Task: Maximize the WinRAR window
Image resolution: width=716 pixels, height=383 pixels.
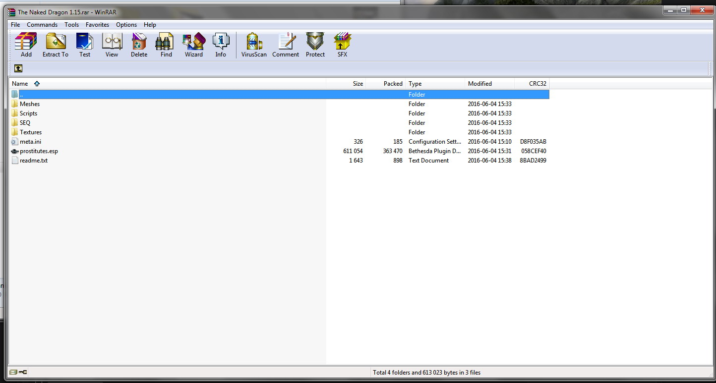Action: point(684,10)
